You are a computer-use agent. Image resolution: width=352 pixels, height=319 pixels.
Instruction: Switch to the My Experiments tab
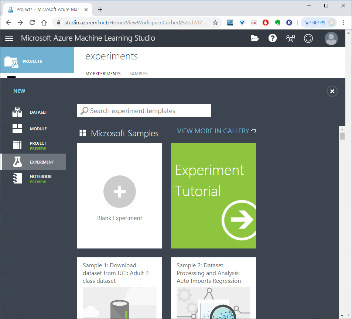103,74
